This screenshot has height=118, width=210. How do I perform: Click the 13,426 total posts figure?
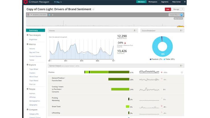click(122, 51)
